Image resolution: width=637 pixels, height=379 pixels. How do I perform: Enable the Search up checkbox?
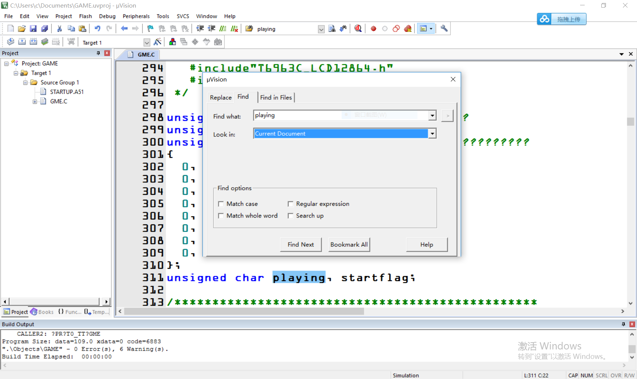pos(290,216)
